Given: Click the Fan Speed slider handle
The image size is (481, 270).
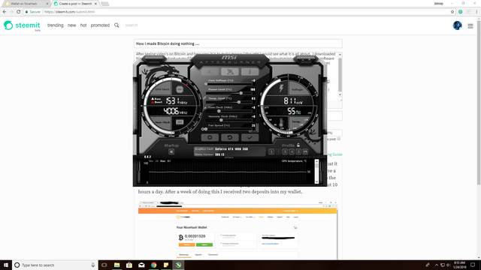Looking at the screenshot, I should click(x=206, y=129).
